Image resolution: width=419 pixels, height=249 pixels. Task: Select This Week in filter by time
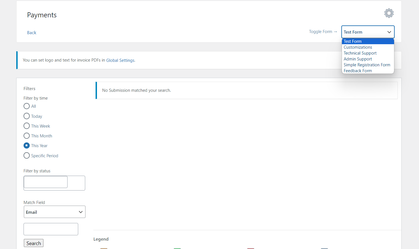click(26, 126)
